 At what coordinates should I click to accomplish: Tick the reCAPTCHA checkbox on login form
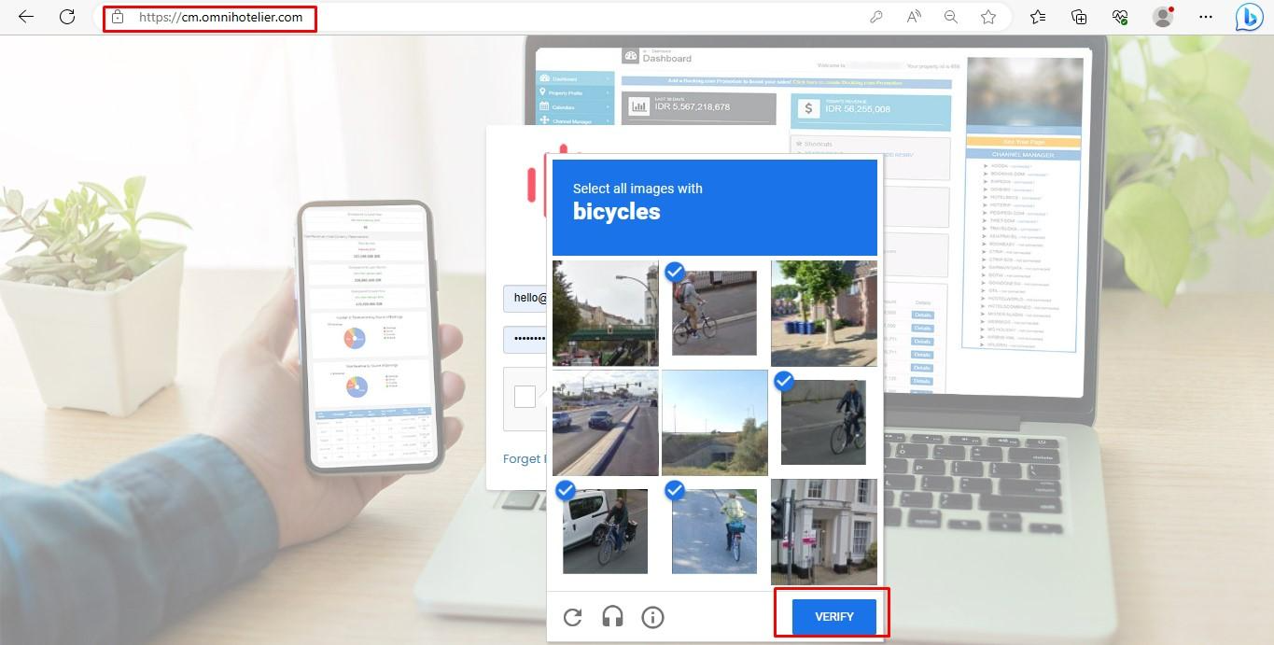pos(525,397)
